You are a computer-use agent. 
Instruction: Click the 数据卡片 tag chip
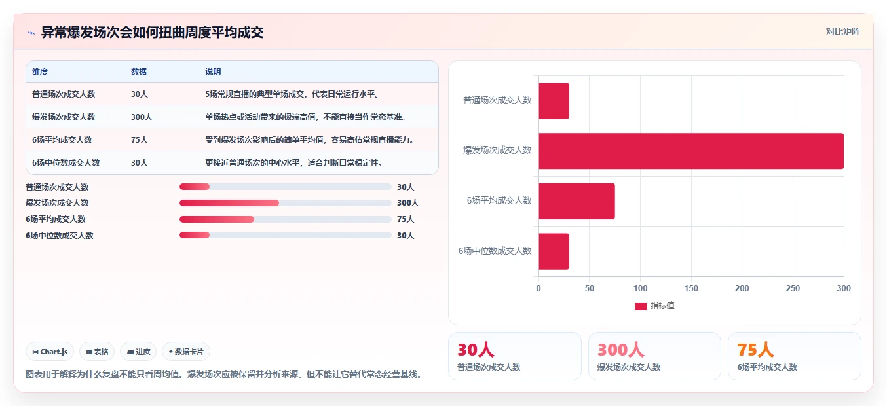tap(186, 352)
